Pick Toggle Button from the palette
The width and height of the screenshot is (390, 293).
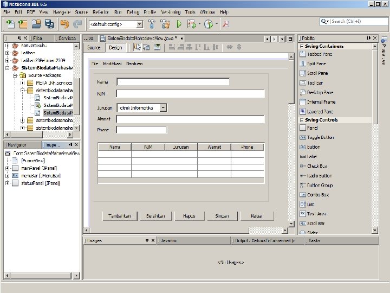(x=320, y=137)
